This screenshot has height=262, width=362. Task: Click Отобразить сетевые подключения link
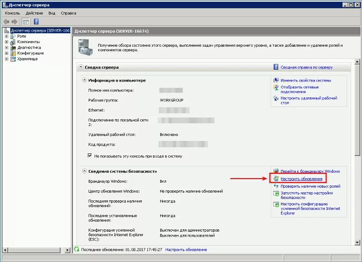coord(300,89)
